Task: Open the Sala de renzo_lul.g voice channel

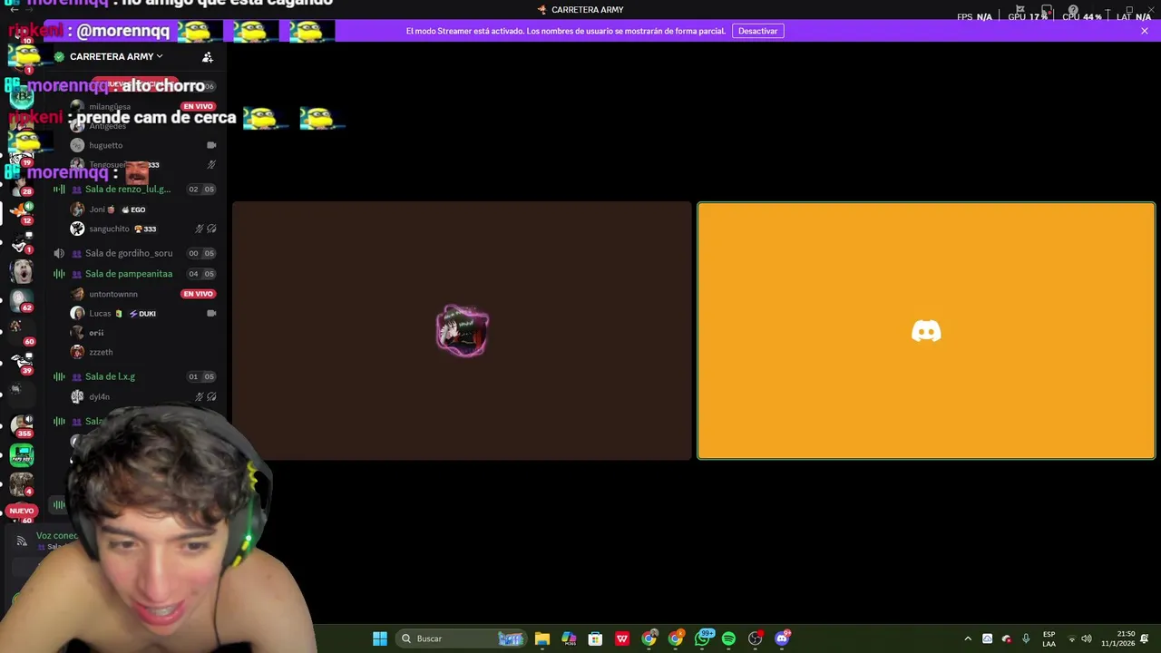Action: [128, 190]
